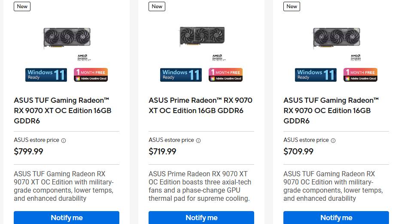This screenshot has width=398, height=224.
Task: Open ASUS TUF Gaming Radeon RX 9070 XT title
Action: point(63,110)
